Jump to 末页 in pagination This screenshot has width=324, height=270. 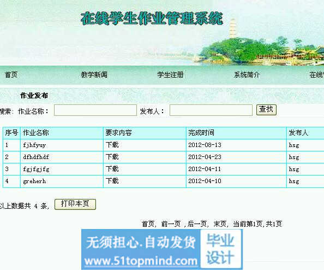[220, 224]
